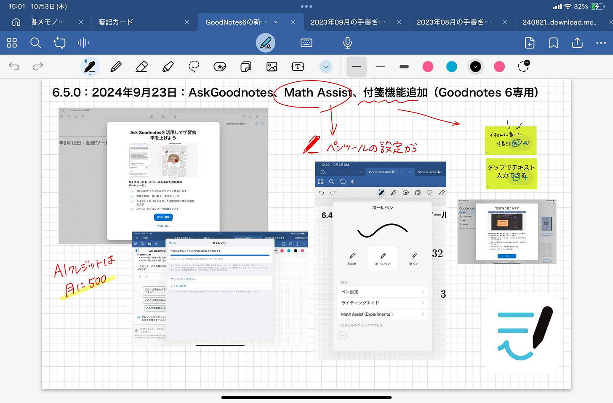Close the GoodNotes6の新… tab
Screen dimensions: 613x403
tap(293, 22)
